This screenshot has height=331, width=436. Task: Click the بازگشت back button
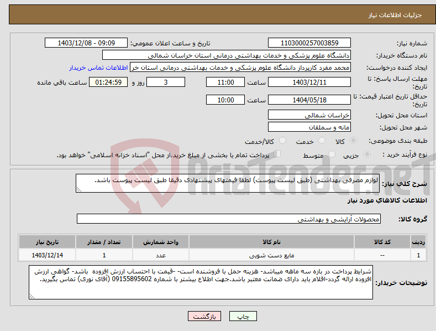pyautogui.click(x=204, y=316)
